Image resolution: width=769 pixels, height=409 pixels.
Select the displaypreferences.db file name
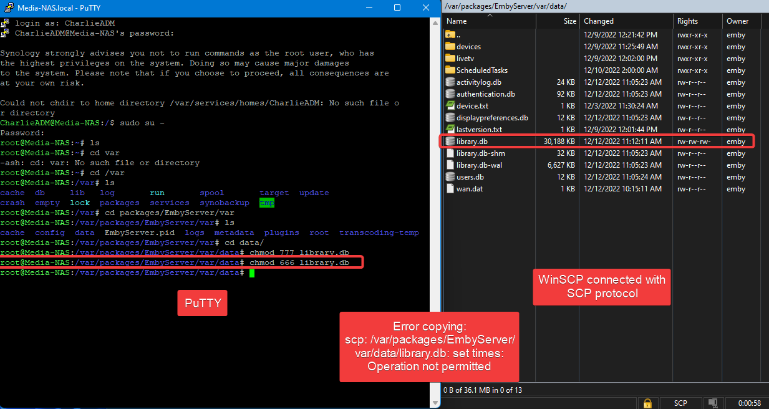(492, 118)
